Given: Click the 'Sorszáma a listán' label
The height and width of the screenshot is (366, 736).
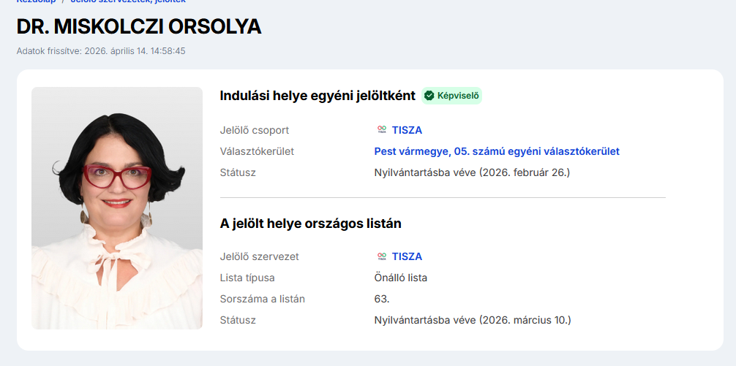Looking at the screenshot, I should click(x=263, y=299).
